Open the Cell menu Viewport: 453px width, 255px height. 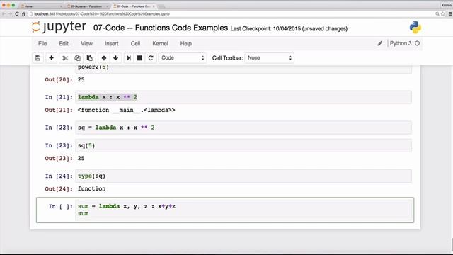tap(135, 43)
